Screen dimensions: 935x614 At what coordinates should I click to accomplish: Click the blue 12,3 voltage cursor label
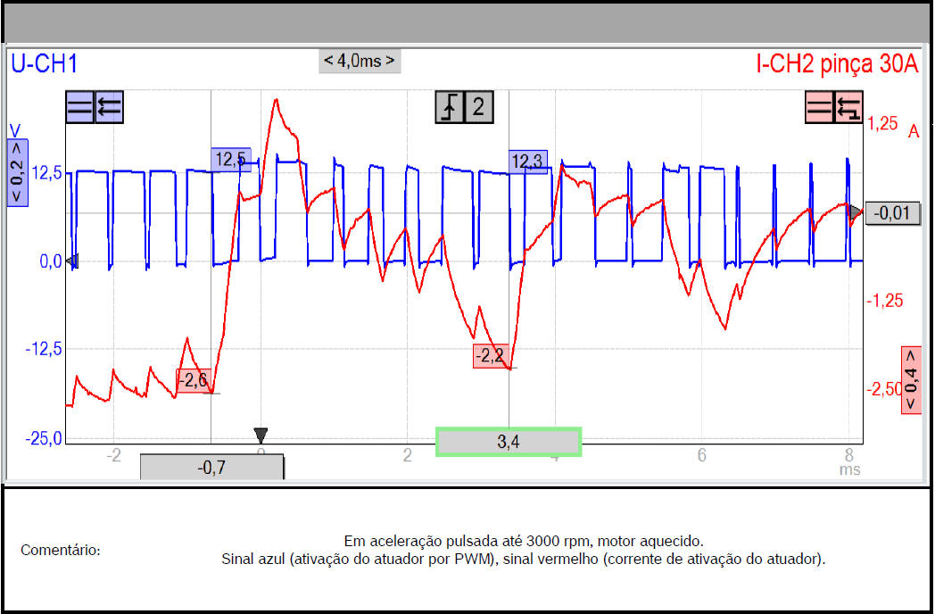coord(527,162)
